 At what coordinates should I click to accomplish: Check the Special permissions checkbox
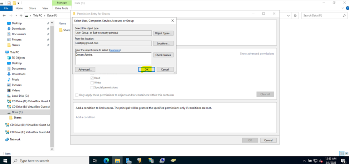(x=92, y=88)
